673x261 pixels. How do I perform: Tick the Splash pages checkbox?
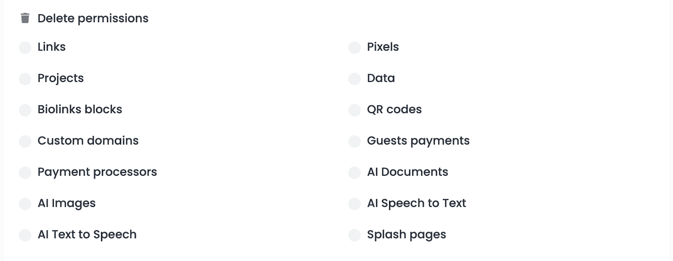pos(355,235)
